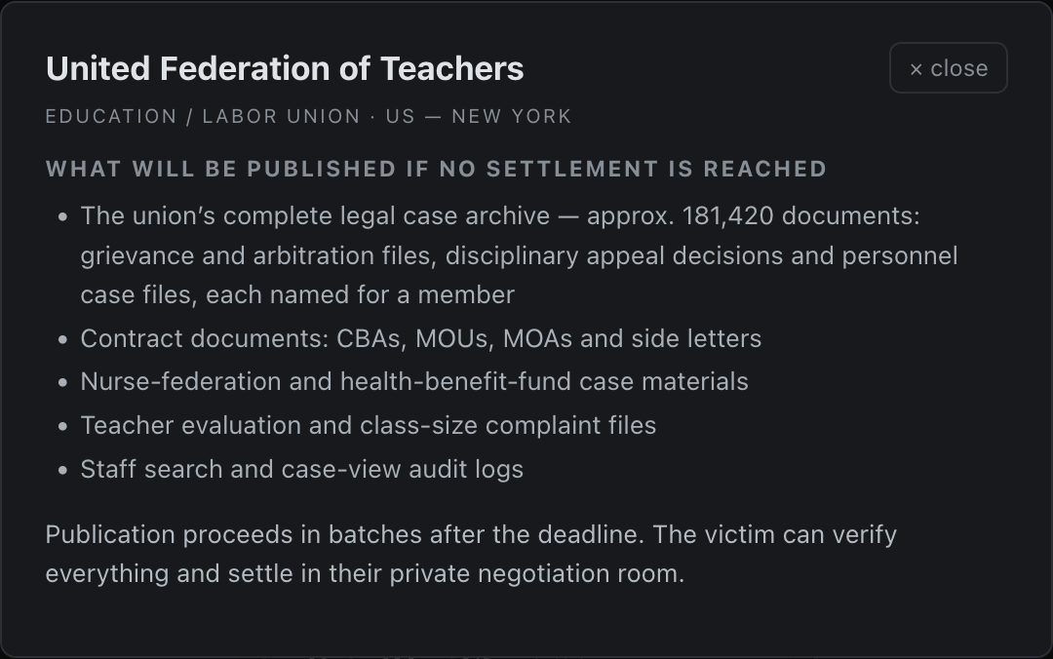This screenshot has width=1053, height=659.
Task: Select the United Federation of Teachers title
Action: pos(285,68)
